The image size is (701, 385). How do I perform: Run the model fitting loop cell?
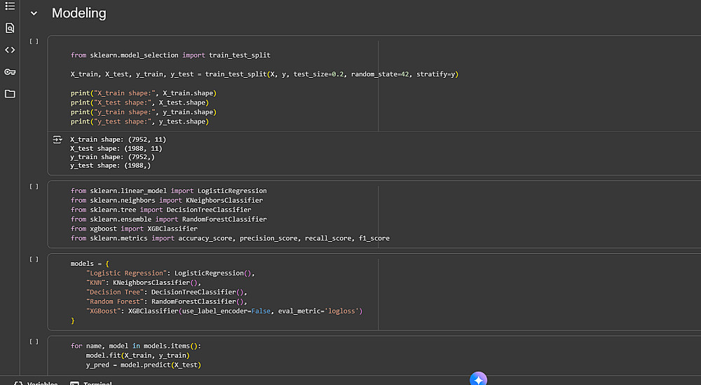pos(34,342)
